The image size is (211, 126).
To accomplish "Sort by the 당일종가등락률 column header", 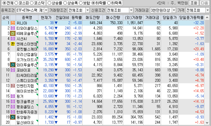I will (192, 17).
